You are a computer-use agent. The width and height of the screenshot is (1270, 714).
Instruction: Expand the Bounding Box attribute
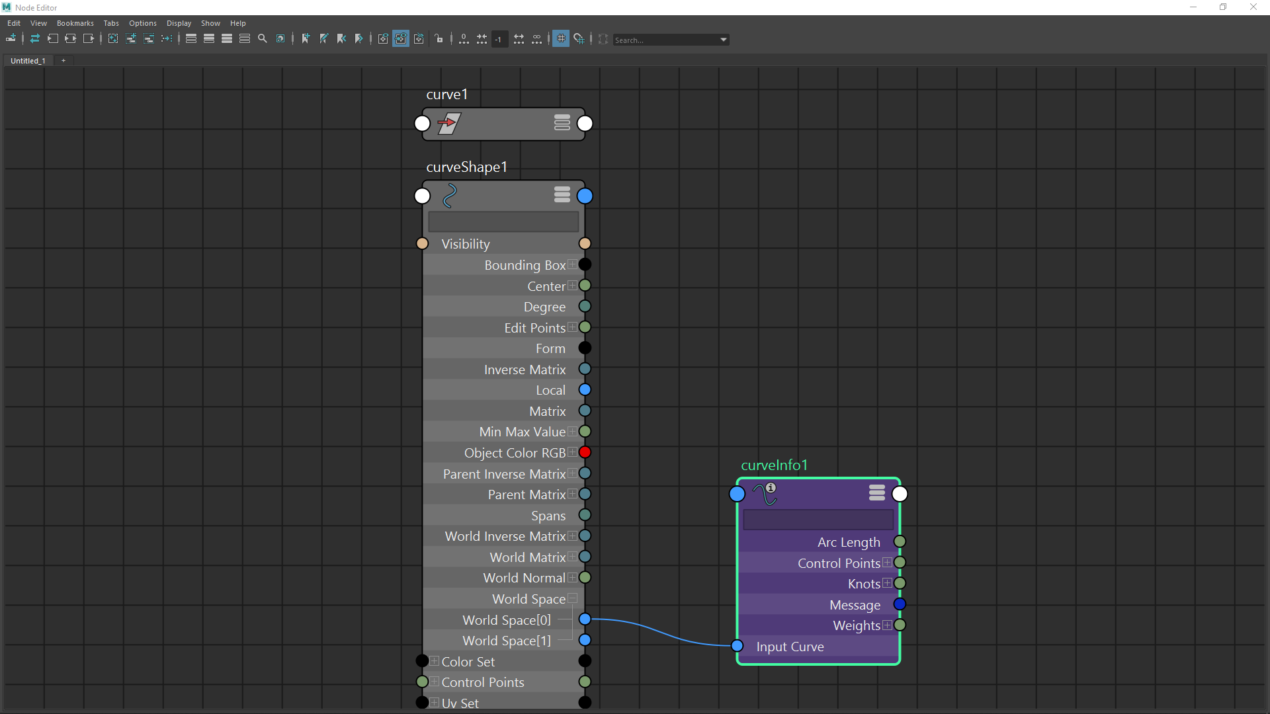point(572,264)
